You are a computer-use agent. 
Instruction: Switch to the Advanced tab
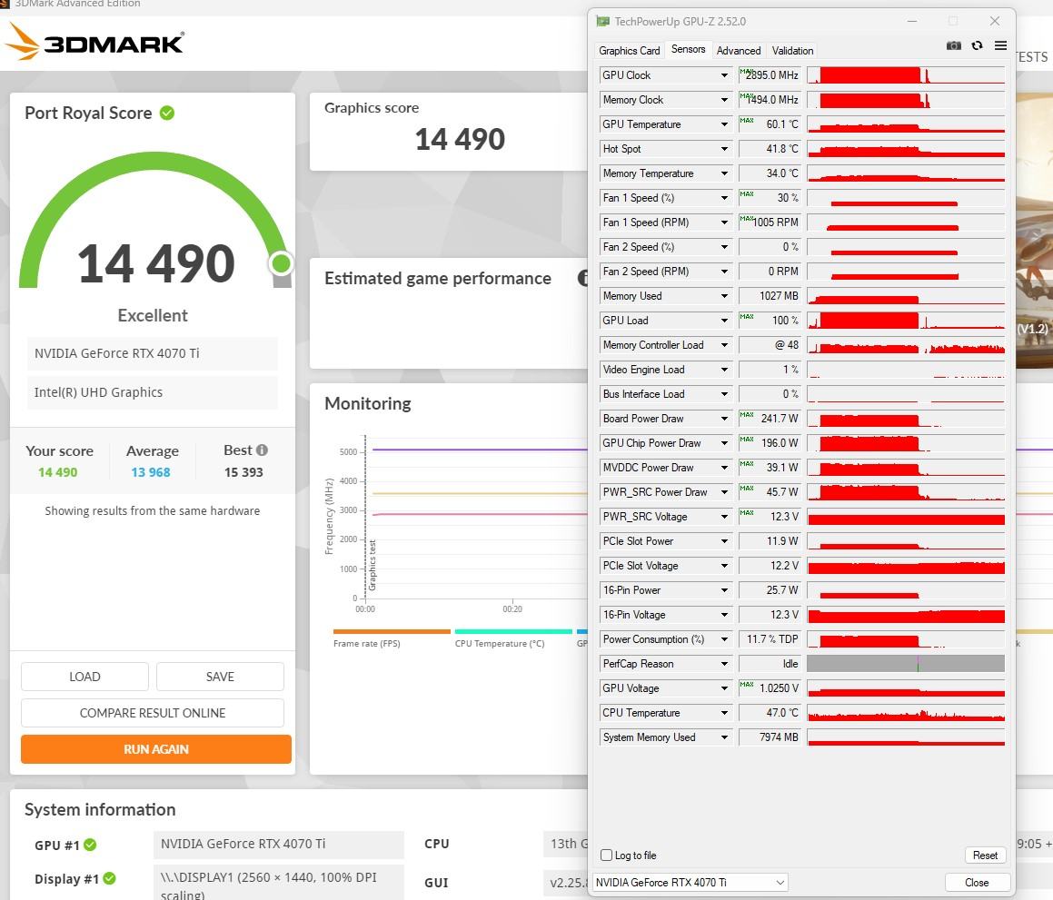pyautogui.click(x=739, y=50)
